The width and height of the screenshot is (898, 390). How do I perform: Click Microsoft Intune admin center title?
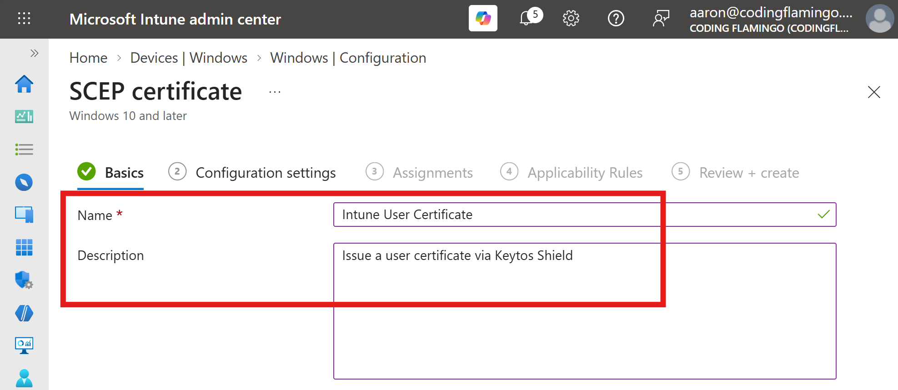click(175, 19)
